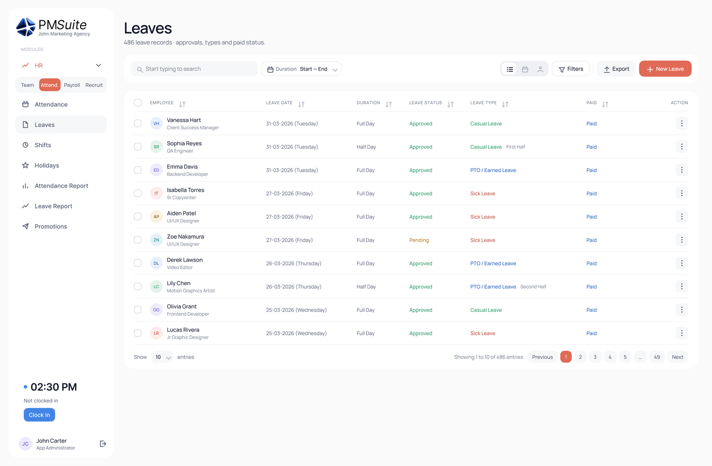The image size is (712, 466).
Task: Click the logout icon beside John Carter
Action: coord(103,444)
